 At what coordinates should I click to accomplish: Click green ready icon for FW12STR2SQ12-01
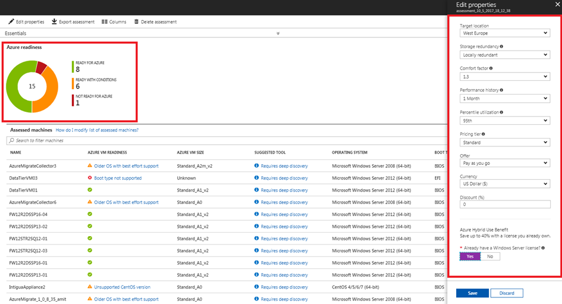tap(90, 238)
